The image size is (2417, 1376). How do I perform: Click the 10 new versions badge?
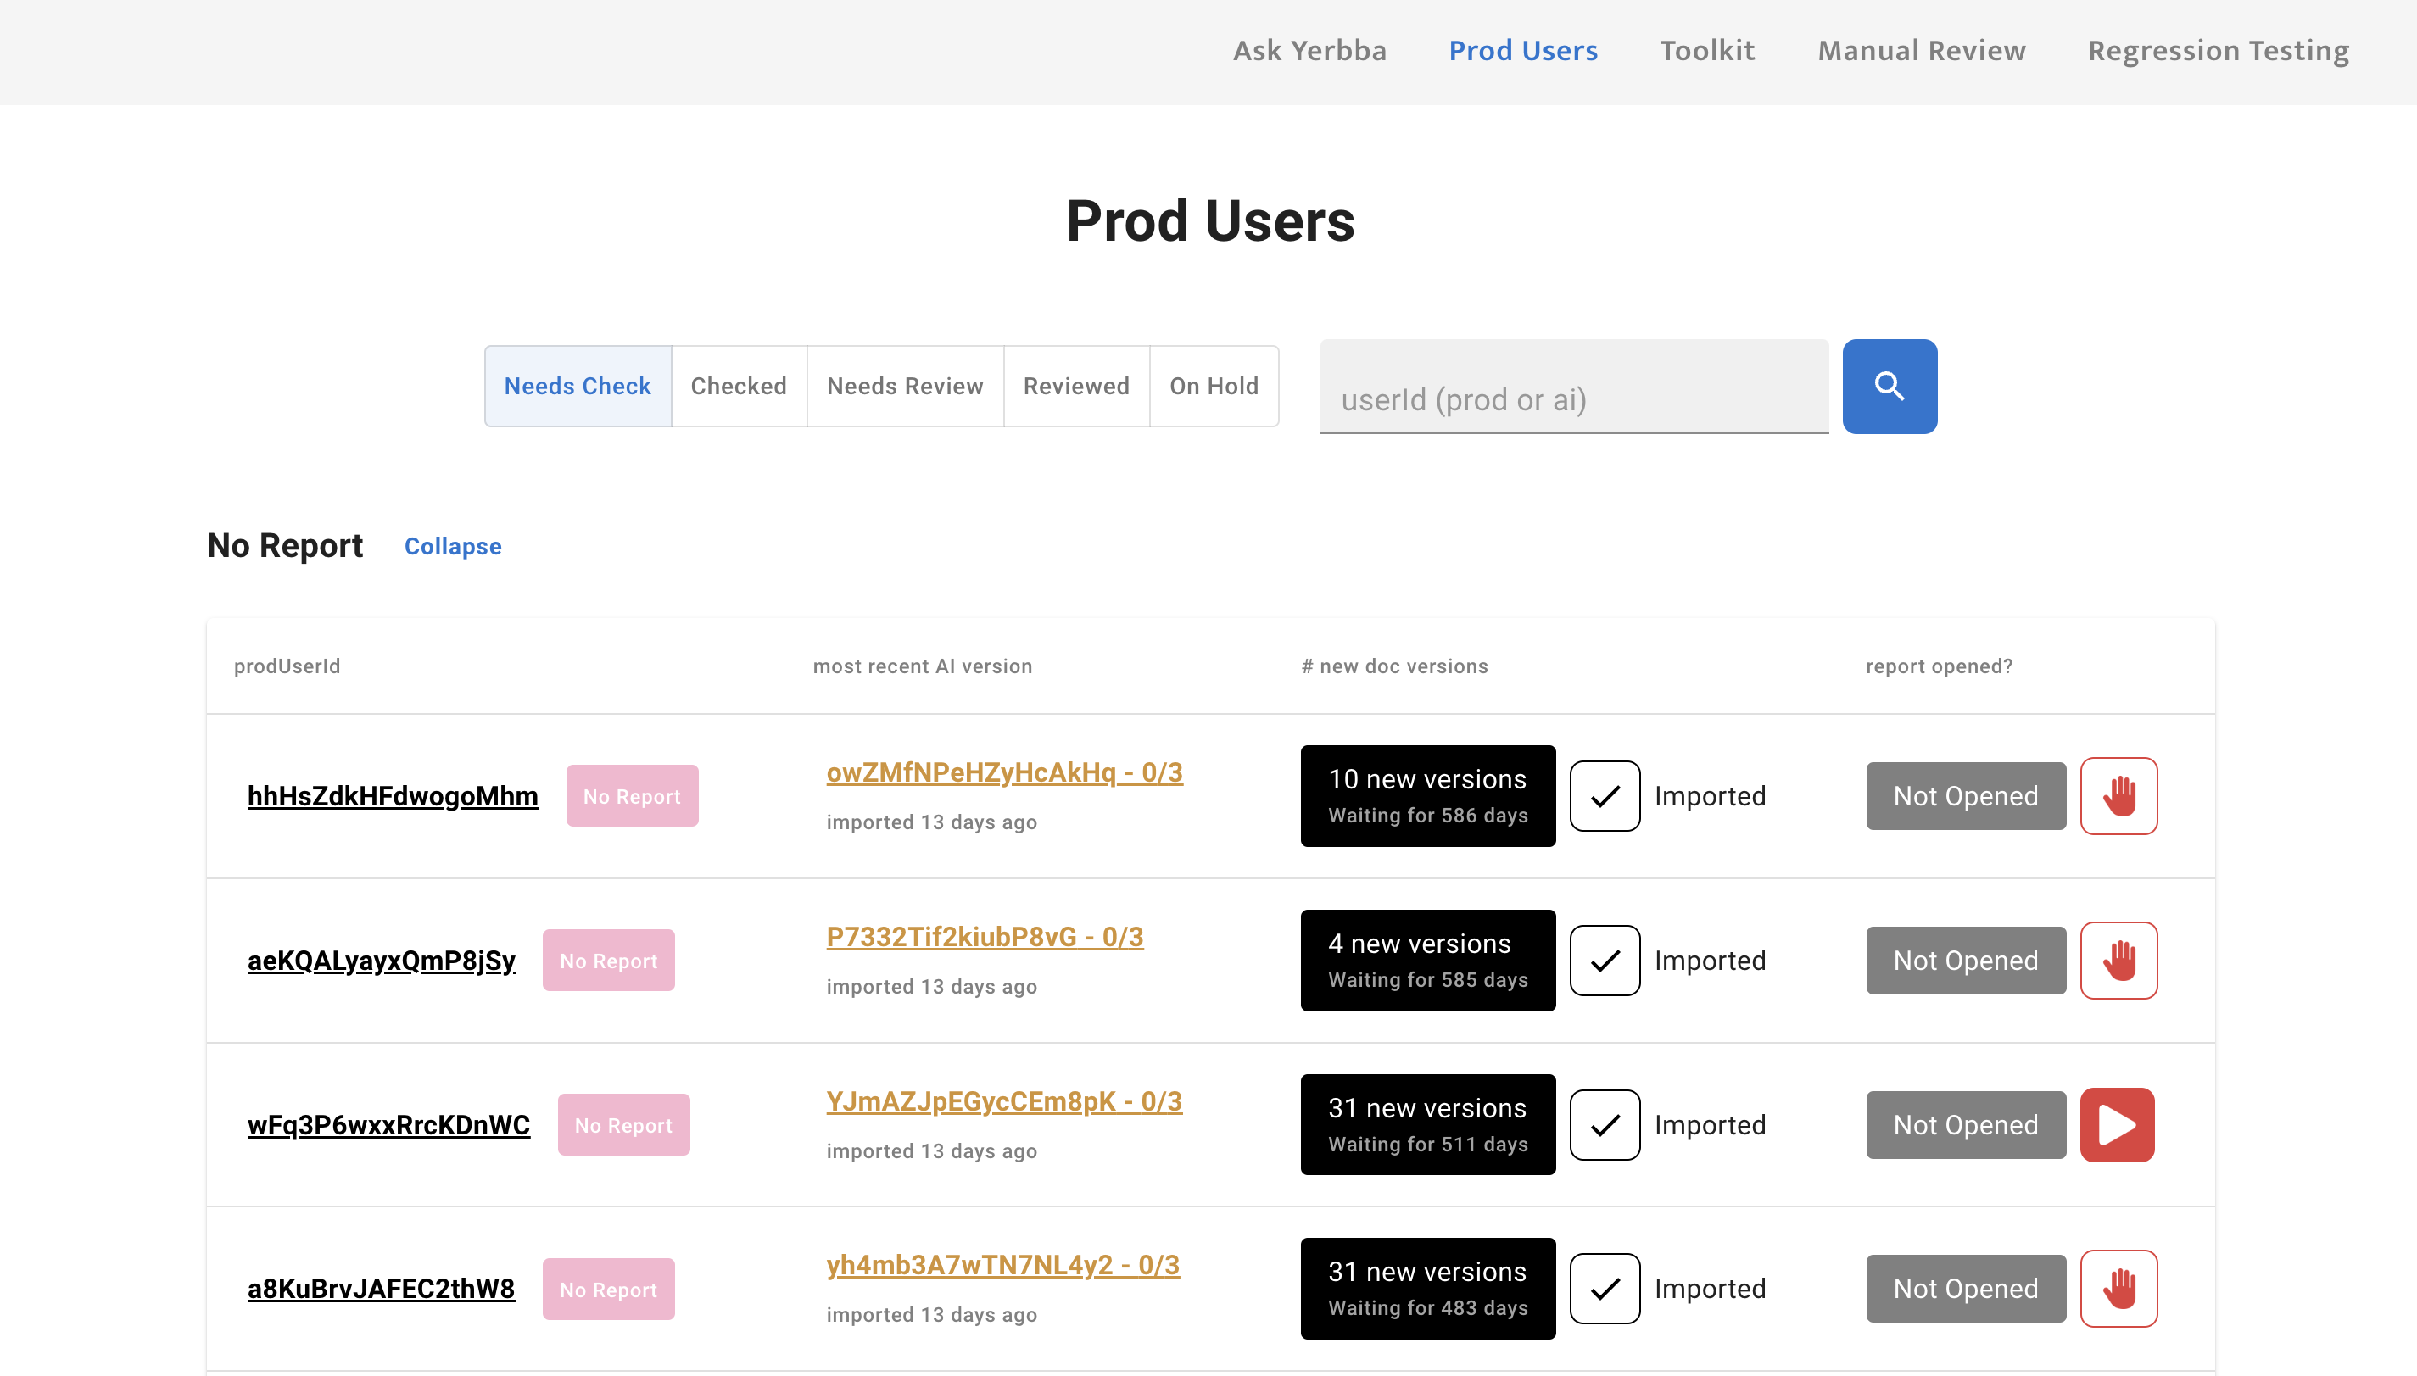tap(1426, 796)
